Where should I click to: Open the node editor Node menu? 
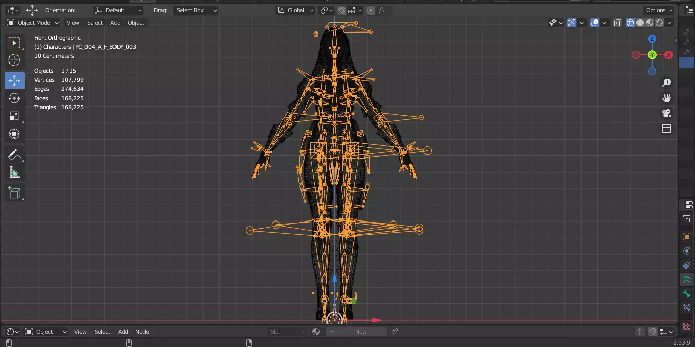point(142,332)
